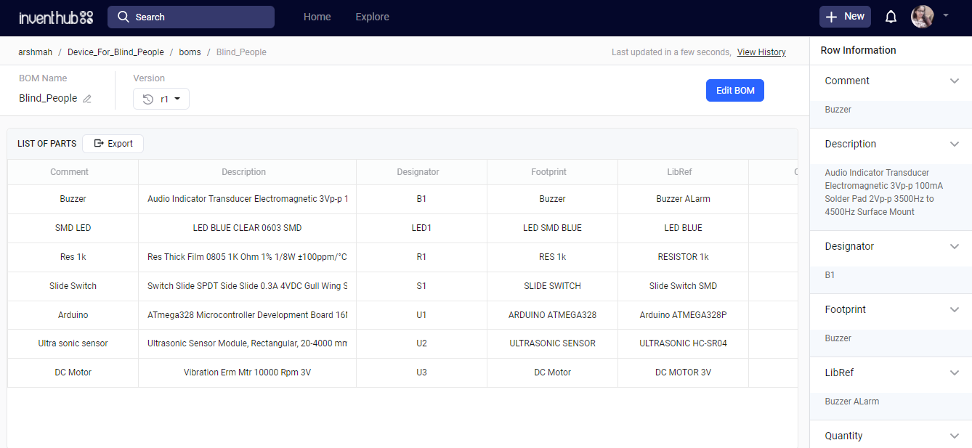
Task: Open the account menu caret beside the avatar
Action: click(946, 15)
